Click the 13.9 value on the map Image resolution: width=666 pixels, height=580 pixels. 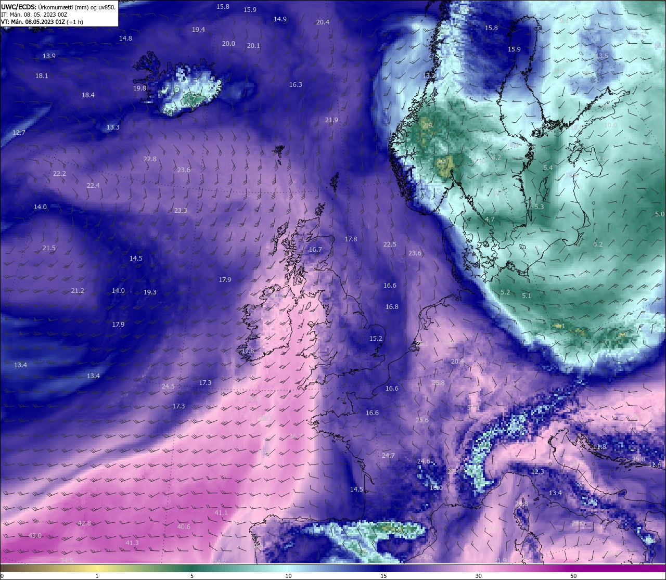pyautogui.click(x=49, y=56)
